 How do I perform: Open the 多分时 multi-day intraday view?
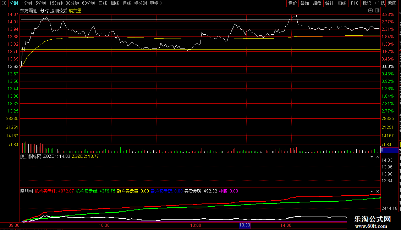141,3
